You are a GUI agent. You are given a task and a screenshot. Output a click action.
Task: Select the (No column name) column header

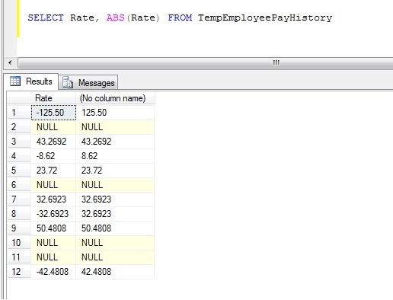tap(115, 98)
